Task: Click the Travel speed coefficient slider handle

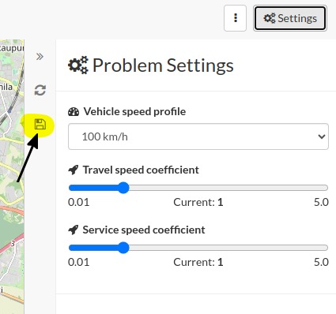Action: pyautogui.click(x=123, y=188)
